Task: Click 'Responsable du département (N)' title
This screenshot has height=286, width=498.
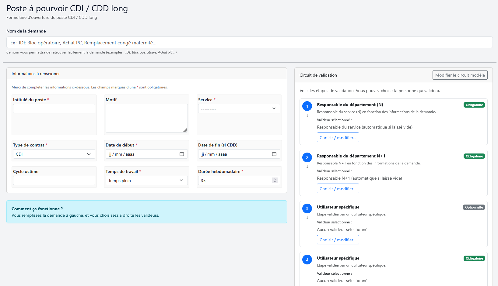Action: (350, 105)
